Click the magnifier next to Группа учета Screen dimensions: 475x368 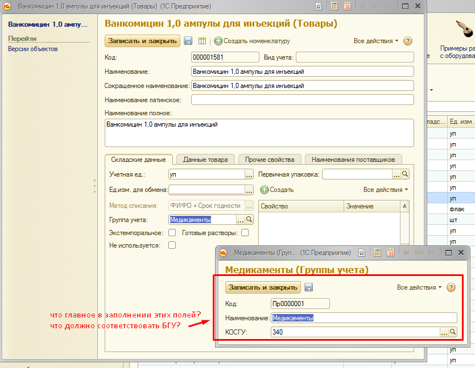(x=249, y=220)
